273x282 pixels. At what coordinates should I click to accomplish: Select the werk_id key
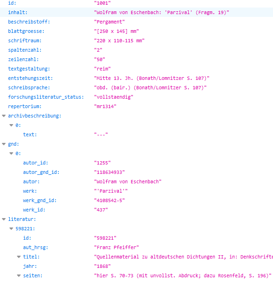[34, 210]
